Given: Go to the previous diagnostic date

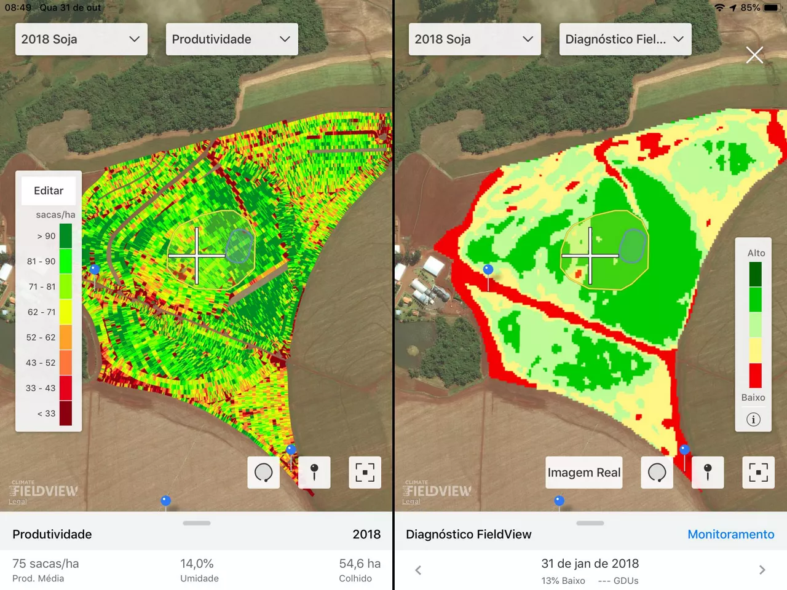Looking at the screenshot, I should [x=418, y=570].
